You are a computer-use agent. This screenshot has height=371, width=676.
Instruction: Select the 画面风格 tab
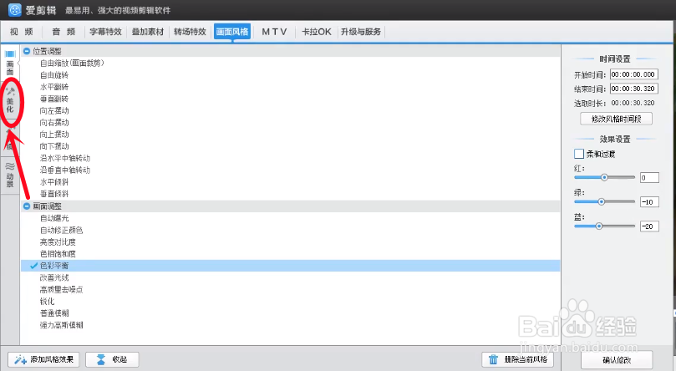(x=232, y=32)
